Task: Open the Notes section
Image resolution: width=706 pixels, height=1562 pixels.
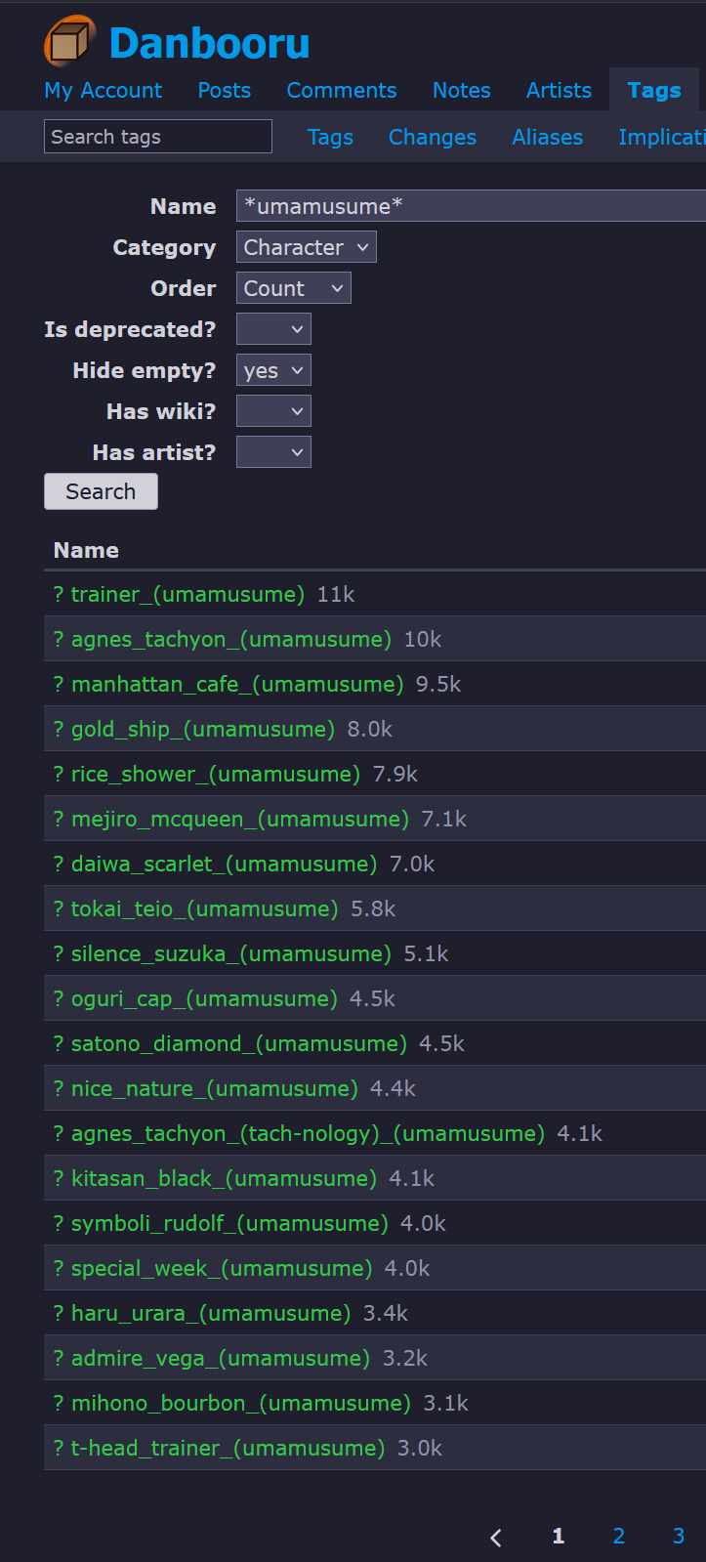Action: [x=462, y=90]
